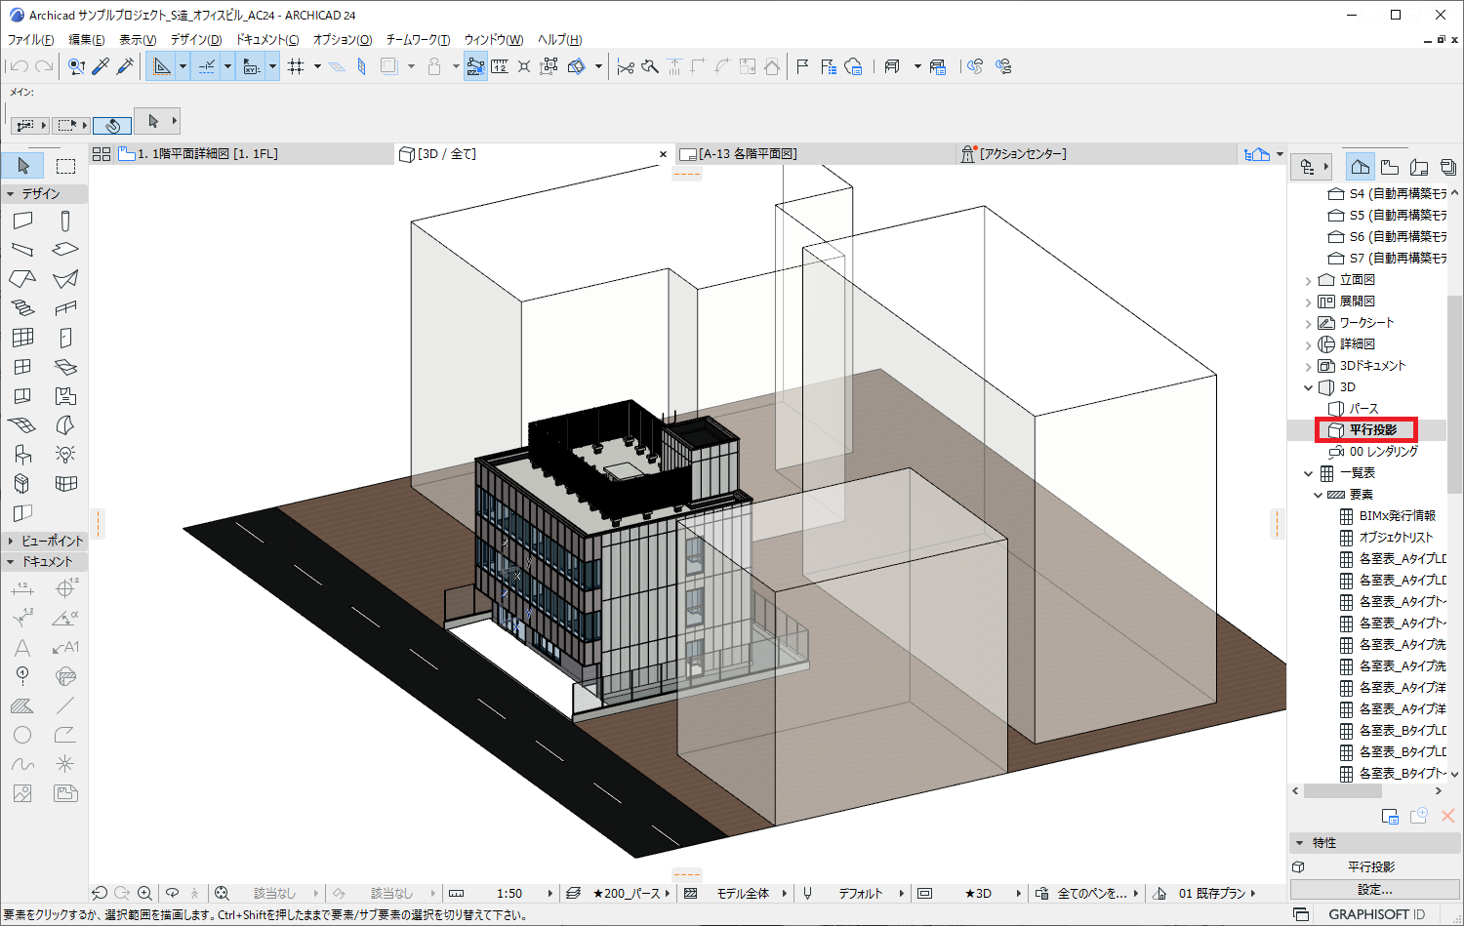
Task: Expand the 立面図 node in the Navigator
Action: (1309, 279)
